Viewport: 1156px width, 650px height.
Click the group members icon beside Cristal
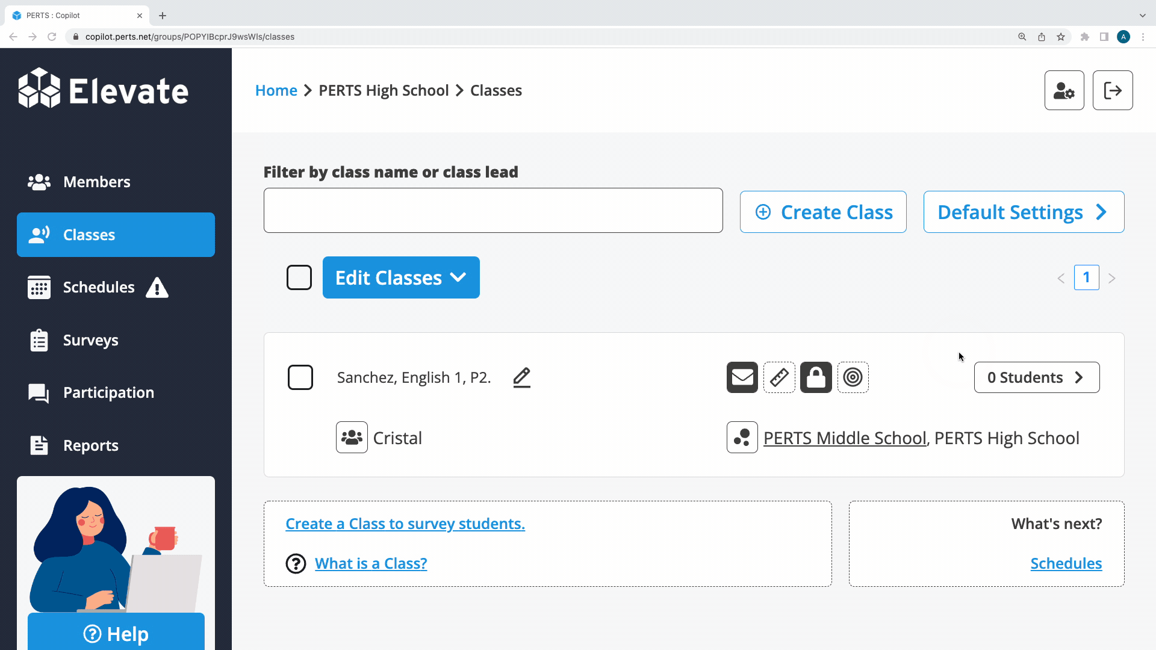point(352,438)
